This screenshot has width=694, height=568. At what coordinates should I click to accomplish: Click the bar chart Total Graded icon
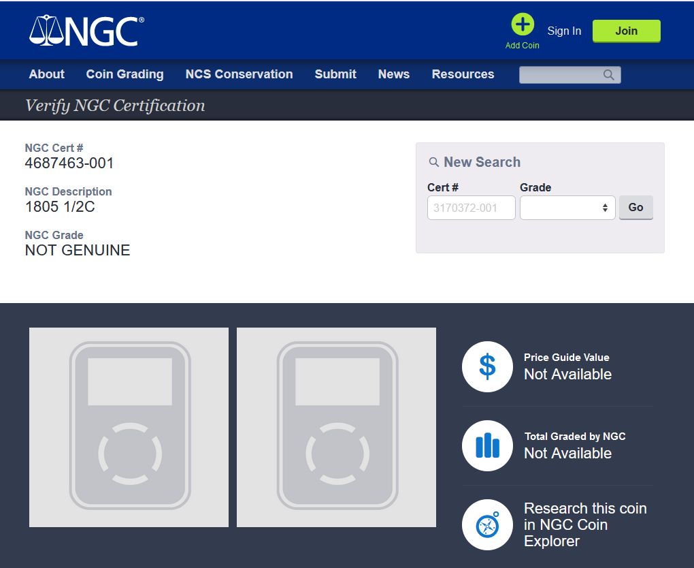pyautogui.click(x=487, y=446)
